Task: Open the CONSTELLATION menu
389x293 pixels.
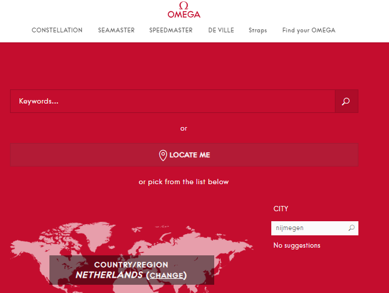Action: (57, 30)
